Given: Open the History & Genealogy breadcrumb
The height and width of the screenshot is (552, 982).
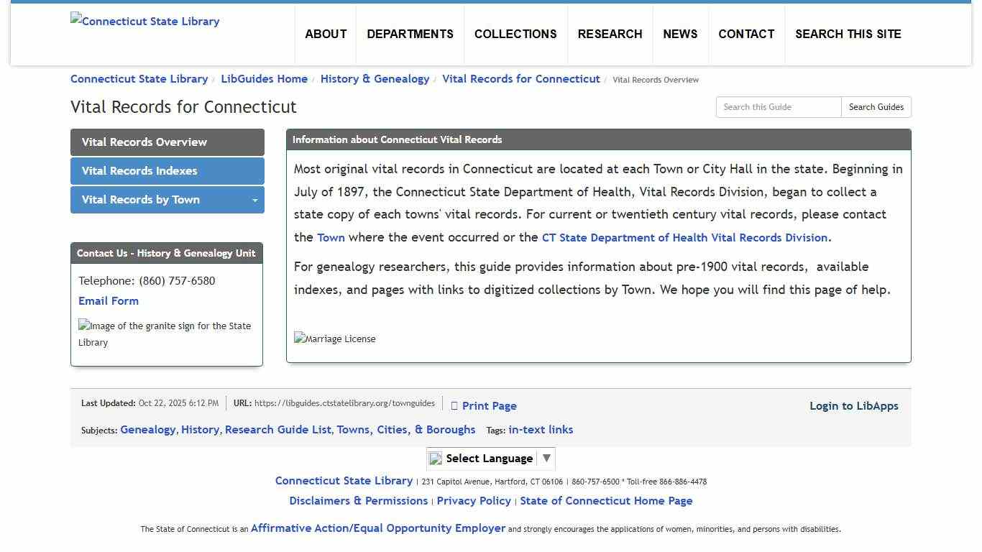Looking at the screenshot, I should point(375,79).
